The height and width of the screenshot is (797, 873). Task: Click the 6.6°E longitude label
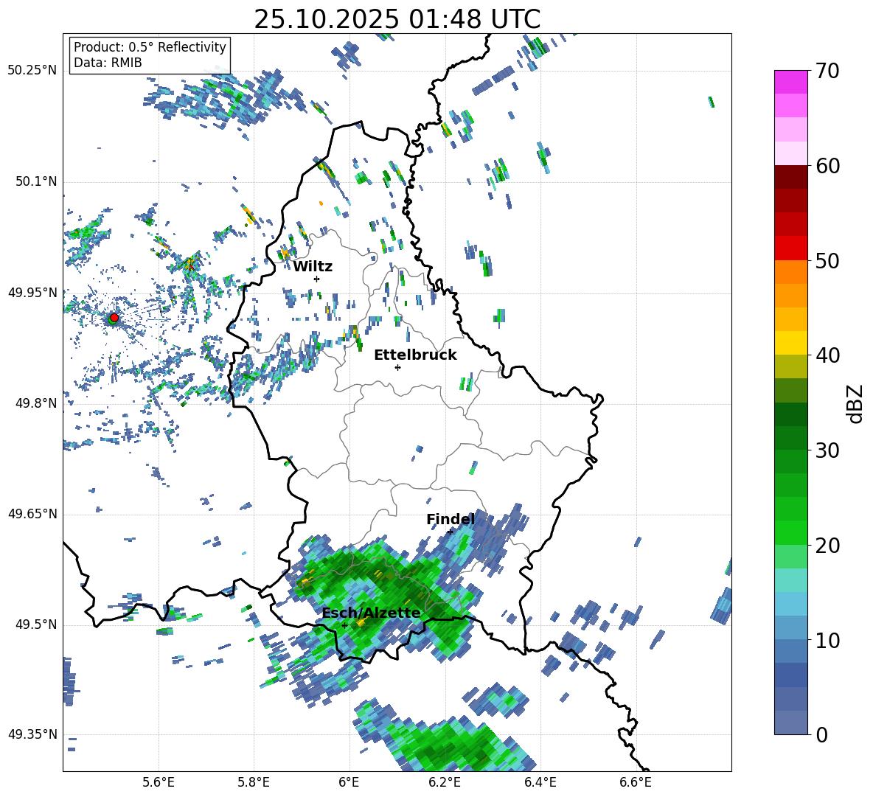(636, 782)
